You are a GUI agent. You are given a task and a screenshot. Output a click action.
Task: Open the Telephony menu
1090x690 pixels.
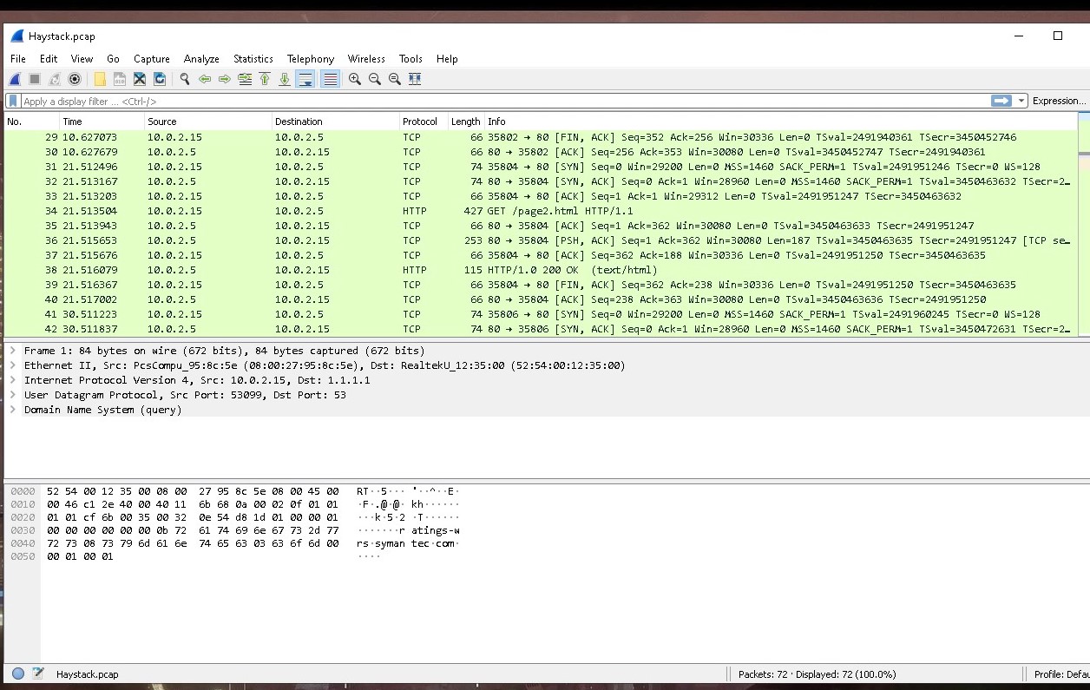[311, 59]
